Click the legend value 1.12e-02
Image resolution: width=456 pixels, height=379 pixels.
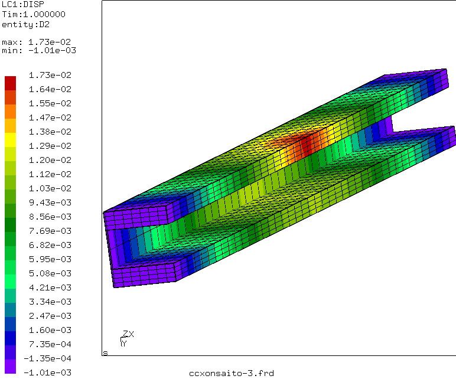click(50, 174)
